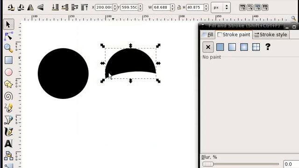
Task: Select the Selector arrow tool
Action: pyautogui.click(x=8, y=24)
